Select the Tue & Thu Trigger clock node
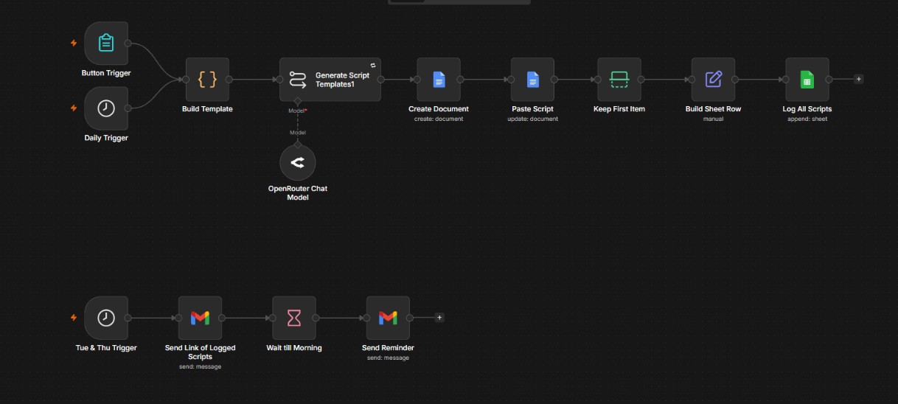 click(x=106, y=318)
